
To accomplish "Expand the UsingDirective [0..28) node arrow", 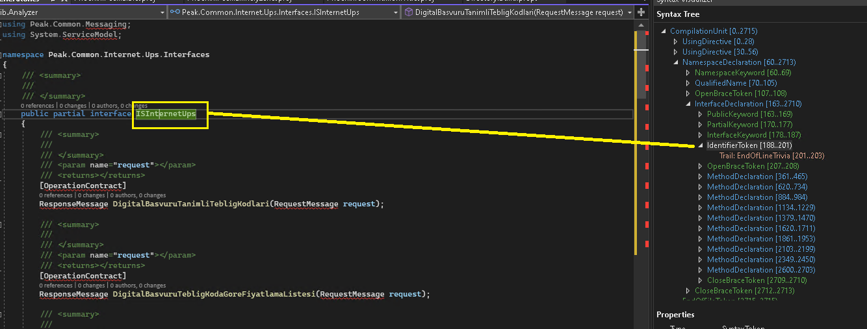I will [676, 42].
